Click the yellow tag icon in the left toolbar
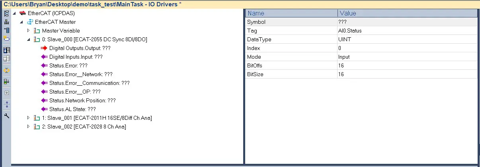 pos(6,38)
